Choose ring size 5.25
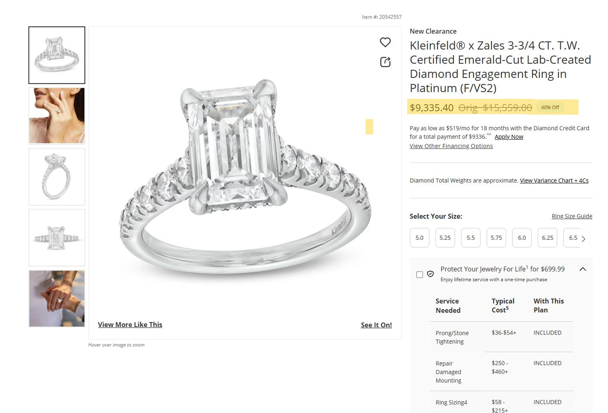This screenshot has width=608, height=413. coord(445,238)
